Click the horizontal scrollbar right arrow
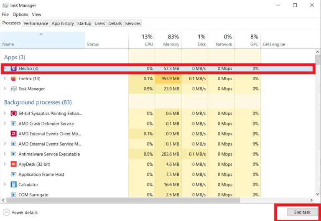The width and height of the screenshot is (321, 221). tap(311, 201)
